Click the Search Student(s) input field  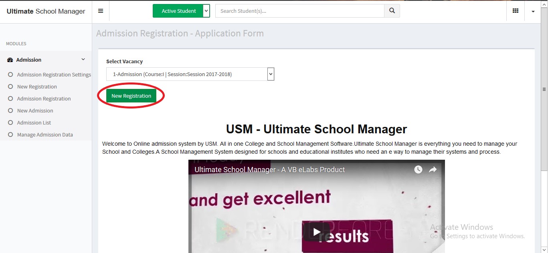click(x=300, y=11)
